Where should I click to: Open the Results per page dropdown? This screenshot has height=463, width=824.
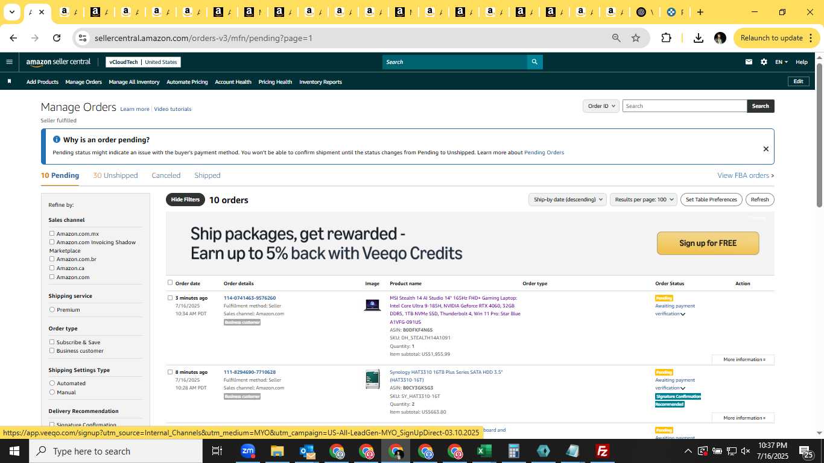click(643, 200)
